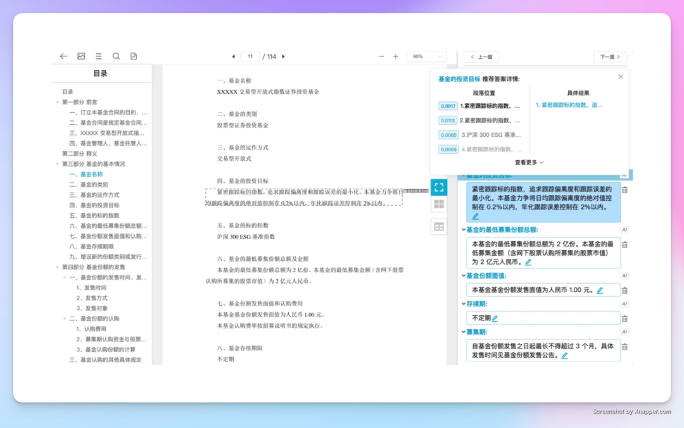Viewport: 684px width, 428px height.
Task: Collapse the 募集期 section
Action: pos(463,332)
